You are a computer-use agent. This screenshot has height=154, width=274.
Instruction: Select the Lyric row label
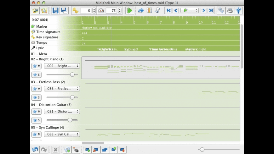[x=40, y=48]
